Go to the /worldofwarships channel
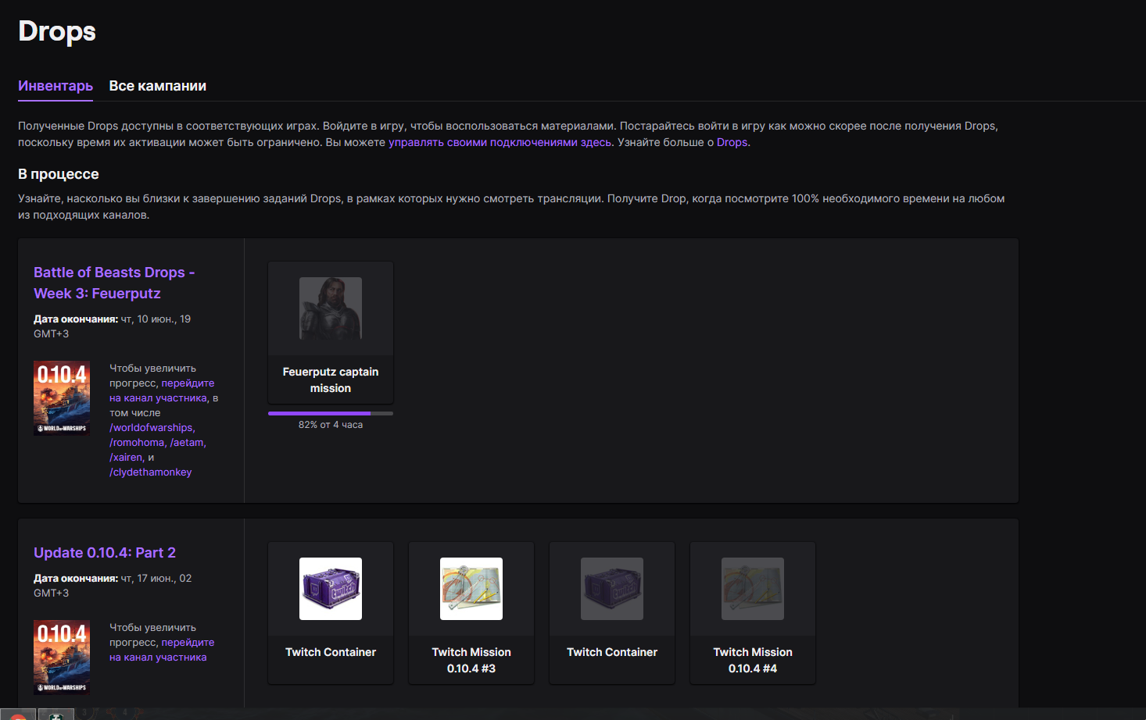Image resolution: width=1146 pixels, height=720 pixels. tap(152, 428)
